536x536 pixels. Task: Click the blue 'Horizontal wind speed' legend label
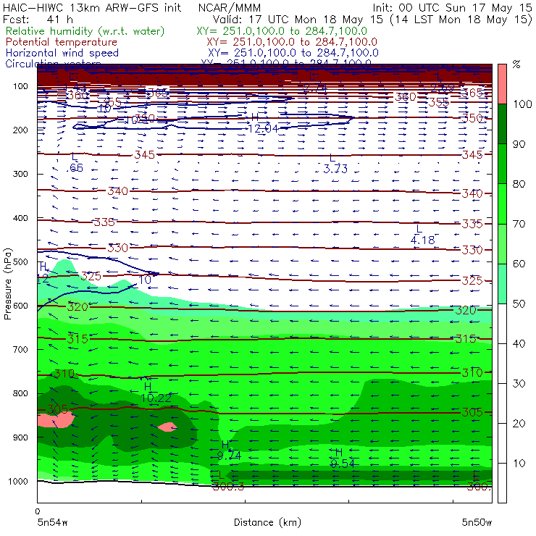62,53
